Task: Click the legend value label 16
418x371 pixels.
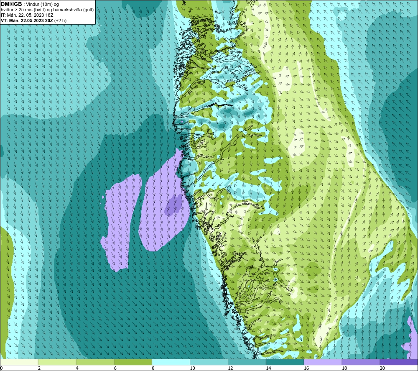Action: pyautogui.click(x=306, y=368)
